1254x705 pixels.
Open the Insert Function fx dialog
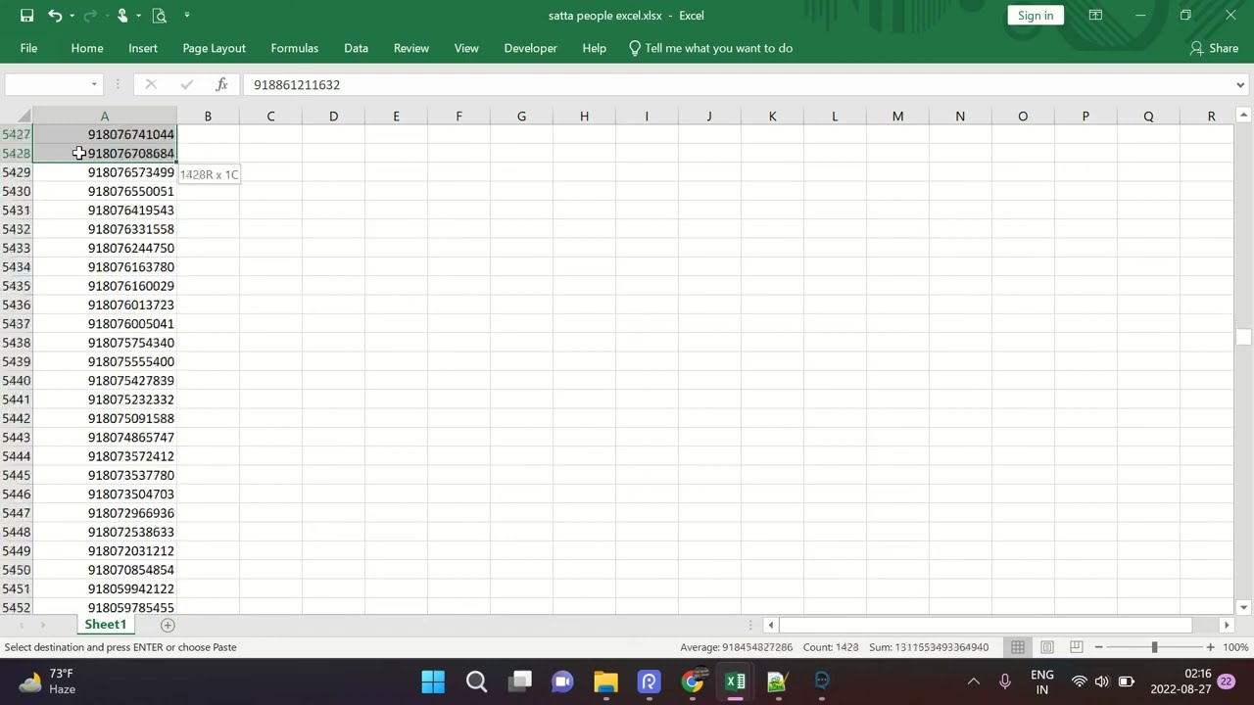coord(221,84)
